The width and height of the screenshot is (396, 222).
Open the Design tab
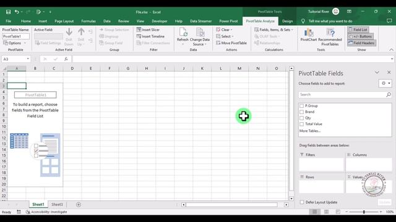(287, 21)
